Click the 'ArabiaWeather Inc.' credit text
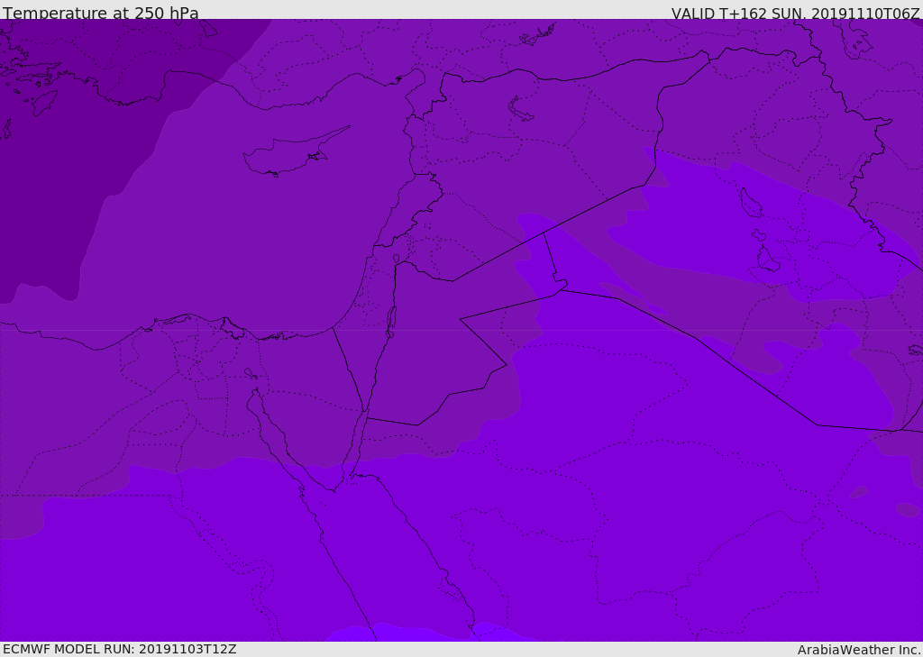 point(858,650)
